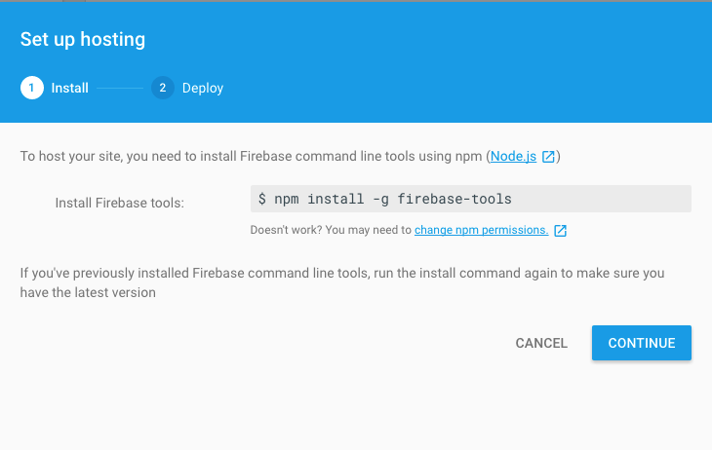Open the Node.js link
Image resolution: width=712 pixels, height=450 pixels.
pos(513,156)
